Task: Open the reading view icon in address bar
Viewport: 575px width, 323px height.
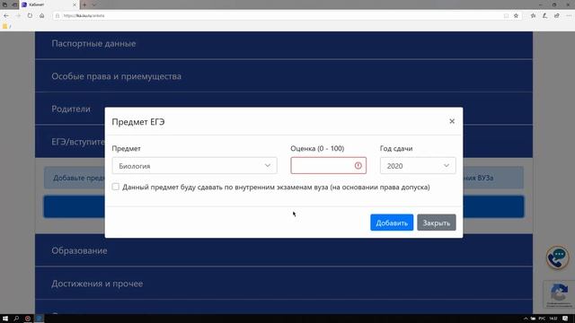Action: (x=506, y=16)
